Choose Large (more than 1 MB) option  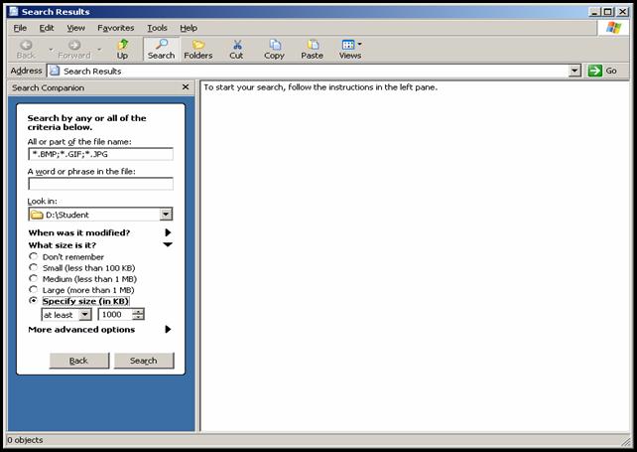pyautogui.click(x=34, y=290)
